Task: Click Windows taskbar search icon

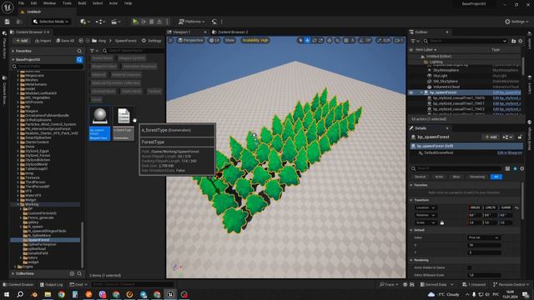Action: click(x=20, y=294)
